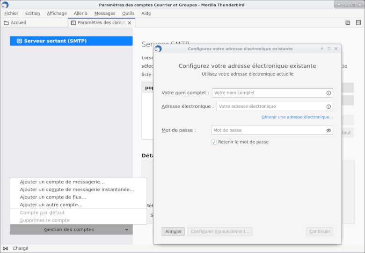
Task: Select Ajouter un compte de flux
Action: pyautogui.click(x=78, y=197)
